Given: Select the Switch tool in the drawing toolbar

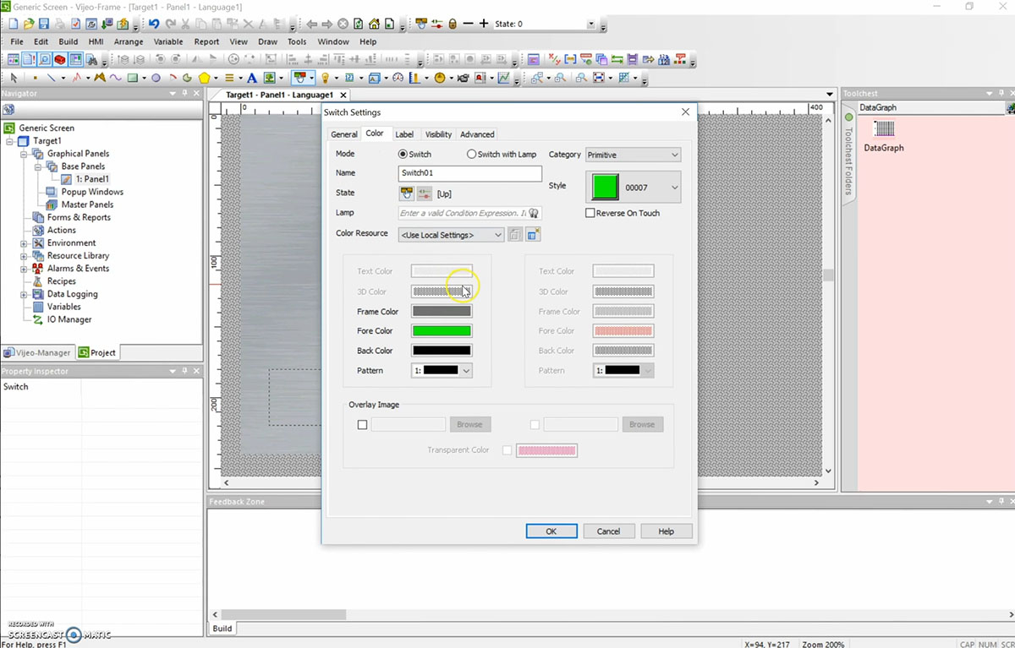Looking at the screenshot, I should 299,78.
